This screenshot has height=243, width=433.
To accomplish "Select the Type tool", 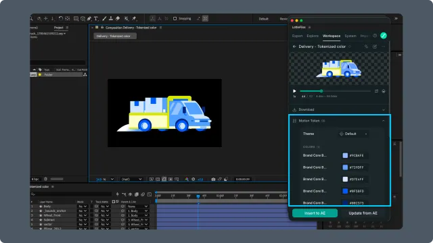I will tap(96, 18).
